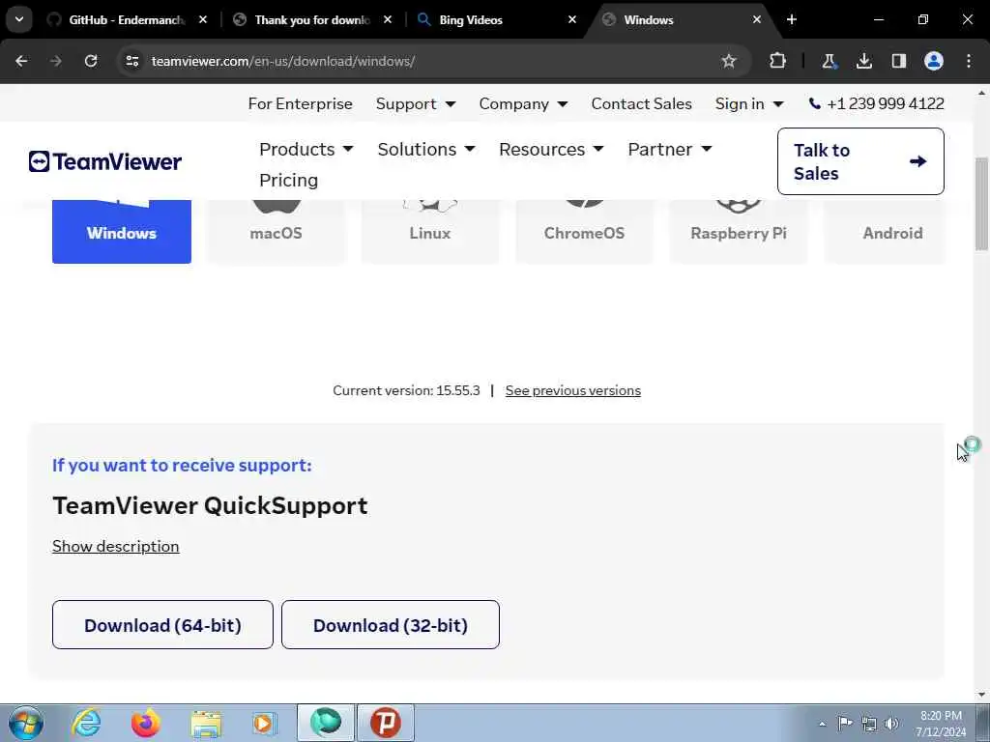This screenshot has width=990, height=742.
Task: Switch to Thank you for download tab
Action: point(312,19)
